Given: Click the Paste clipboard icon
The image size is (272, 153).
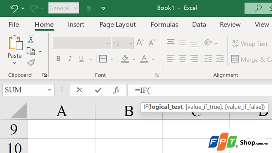Looking at the screenshot, I should pyautogui.click(x=16, y=43).
